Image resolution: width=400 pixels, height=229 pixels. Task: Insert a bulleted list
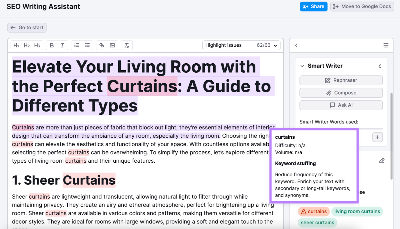87,45
